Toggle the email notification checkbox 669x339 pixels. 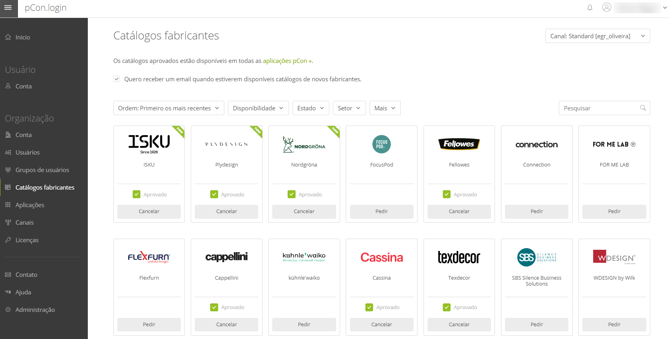[x=117, y=79]
